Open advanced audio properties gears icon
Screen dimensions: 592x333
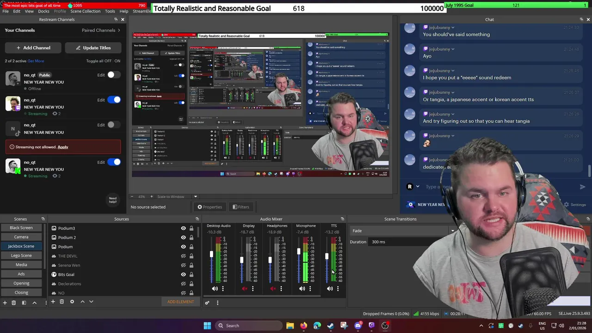pyautogui.click(x=207, y=303)
